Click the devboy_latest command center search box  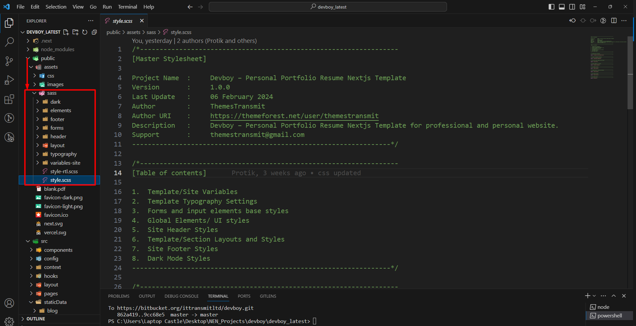pyautogui.click(x=328, y=7)
